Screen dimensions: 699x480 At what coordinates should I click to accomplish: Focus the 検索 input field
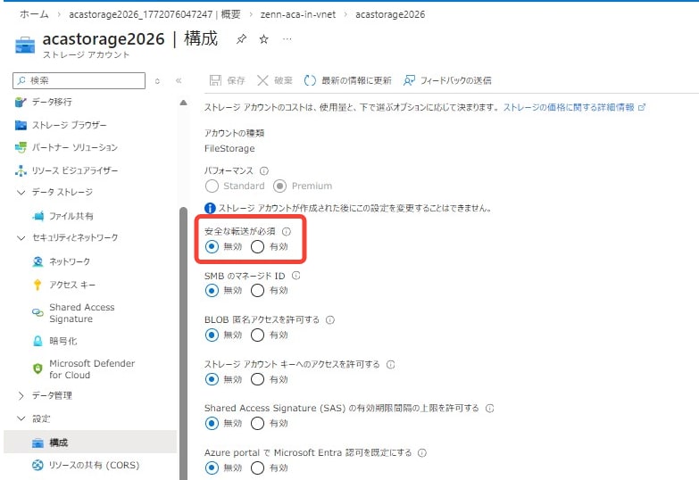tap(79, 80)
